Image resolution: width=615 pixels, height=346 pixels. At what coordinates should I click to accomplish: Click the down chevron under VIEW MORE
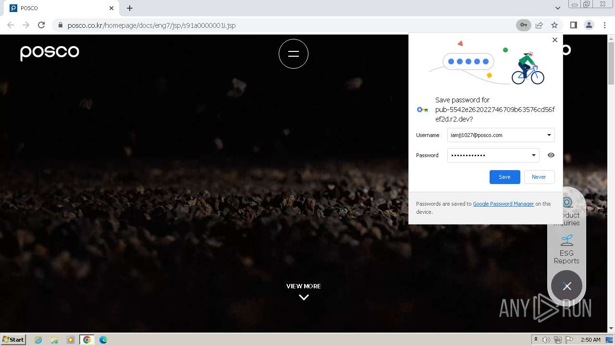click(x=304, y=297)
